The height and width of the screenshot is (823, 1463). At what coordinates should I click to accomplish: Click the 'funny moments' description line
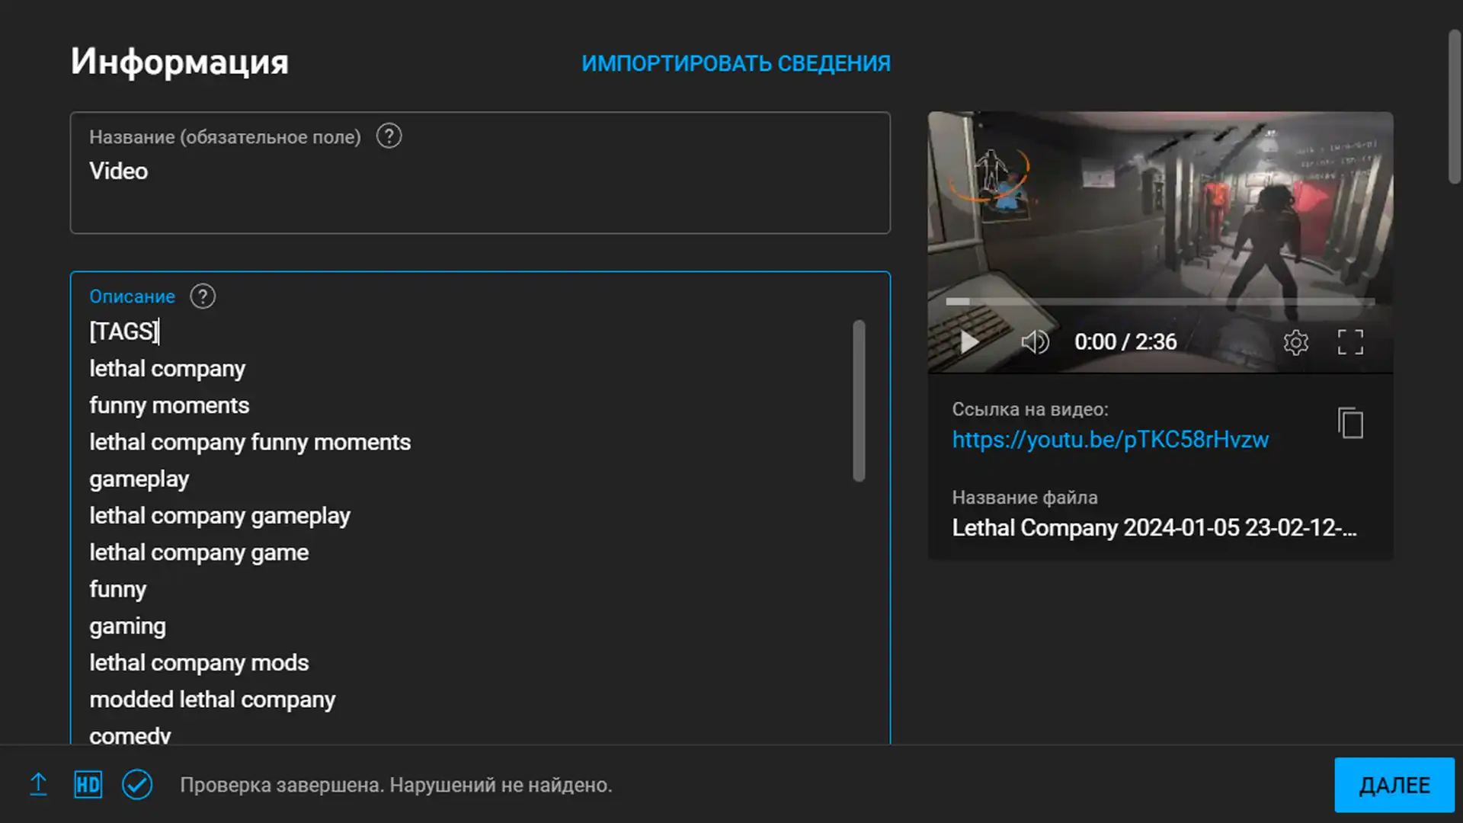pyautogui.click(x=169, y=405)
